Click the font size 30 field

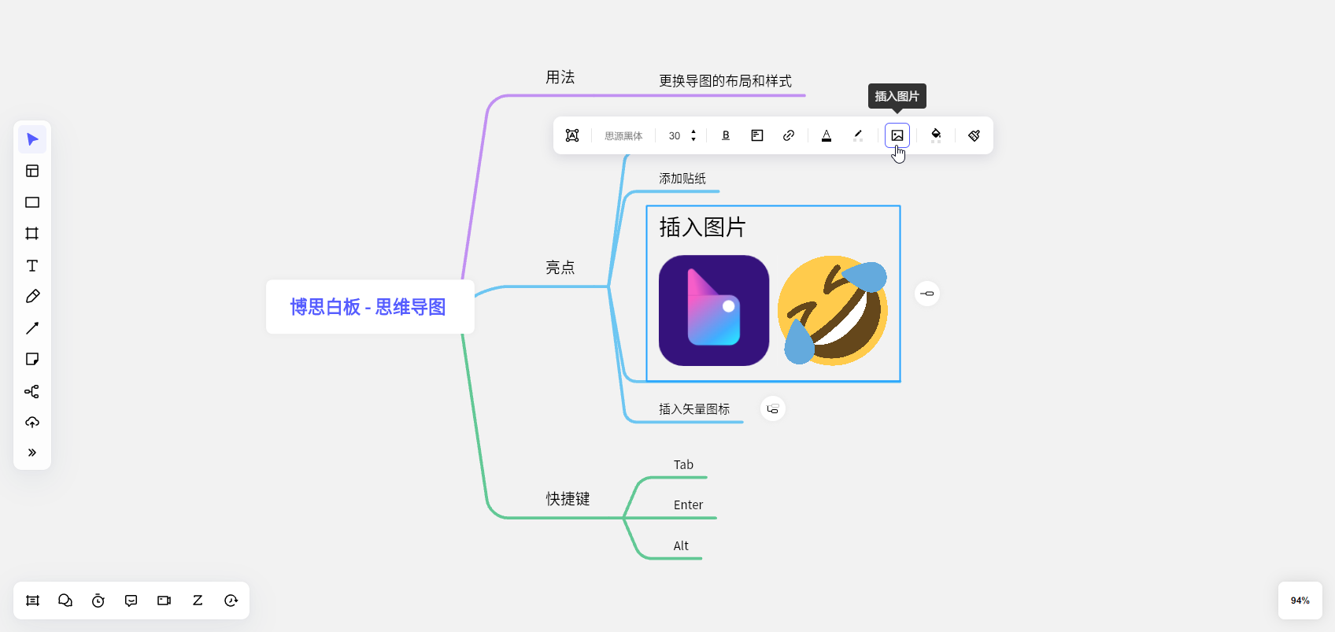(675, 136)
